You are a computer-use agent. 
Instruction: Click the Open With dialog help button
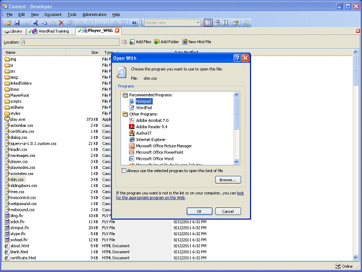pyautogui.click(x=237, y=58)
